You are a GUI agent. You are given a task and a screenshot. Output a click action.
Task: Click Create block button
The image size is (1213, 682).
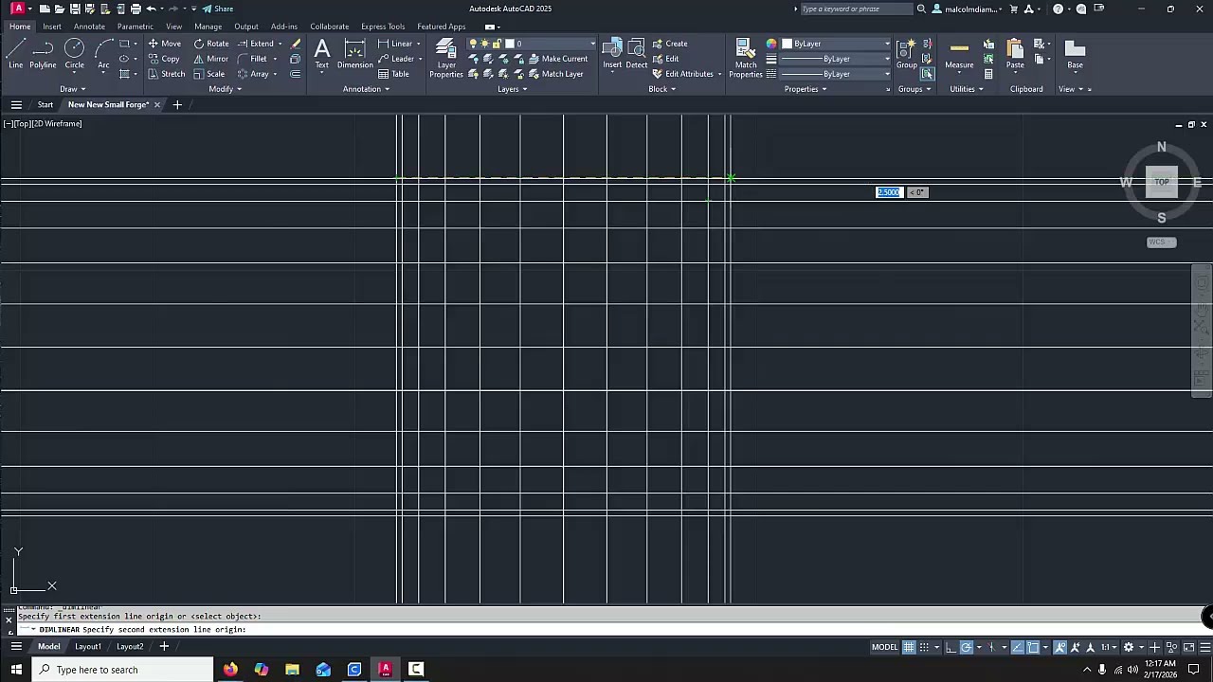click(x=670, y=44)
